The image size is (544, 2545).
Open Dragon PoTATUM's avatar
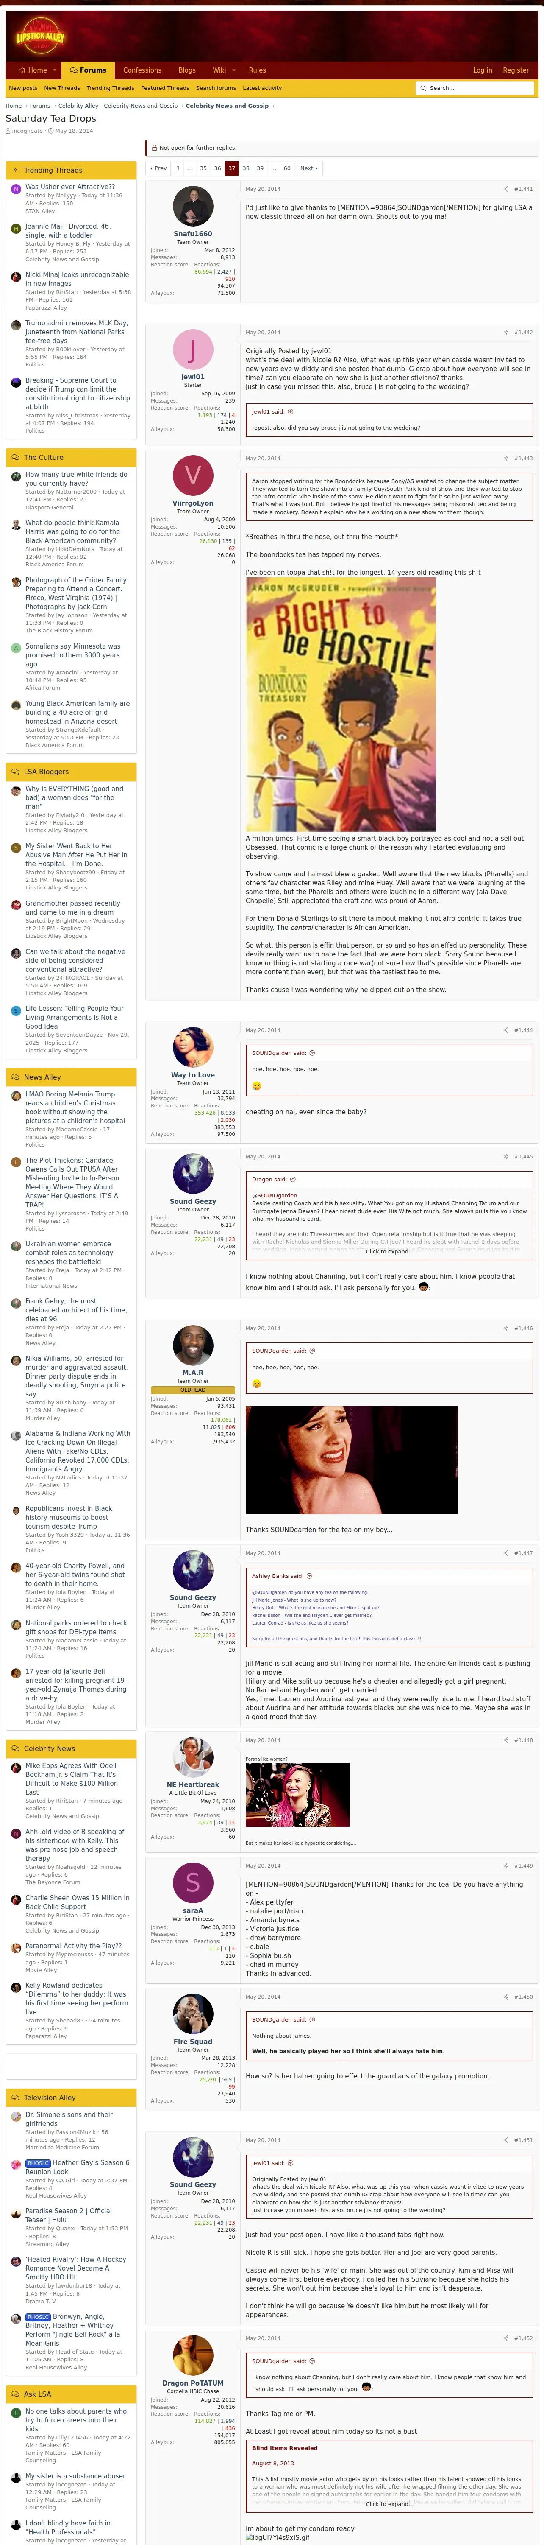[192, 2356]
